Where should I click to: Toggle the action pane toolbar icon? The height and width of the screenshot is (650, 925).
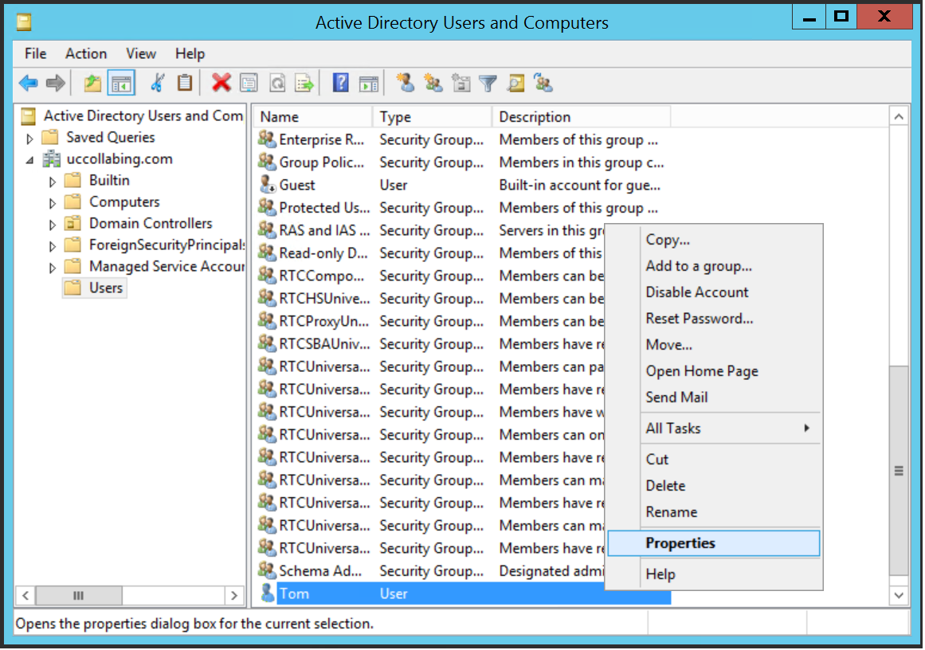(x=368, y=83)
